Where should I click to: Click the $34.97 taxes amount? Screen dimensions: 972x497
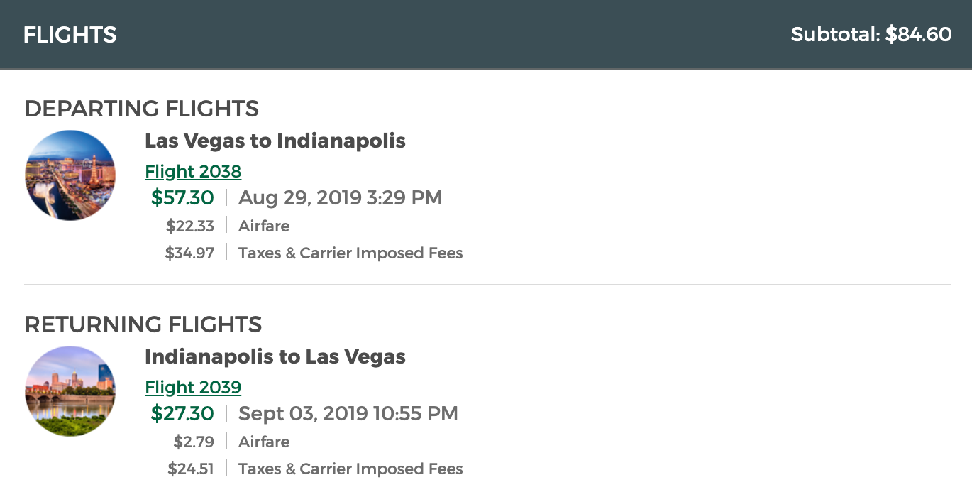click(x=189, y=253)
